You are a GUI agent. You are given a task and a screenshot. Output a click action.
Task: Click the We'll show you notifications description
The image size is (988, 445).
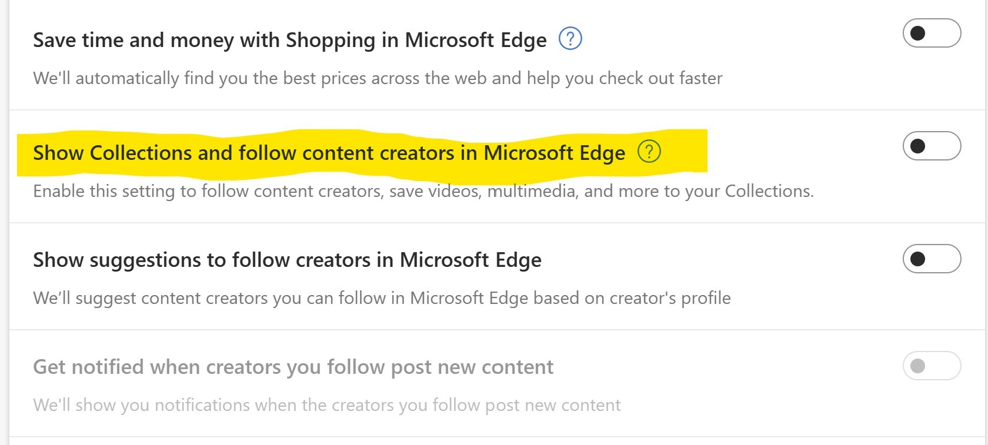click(x=326, y=405)
